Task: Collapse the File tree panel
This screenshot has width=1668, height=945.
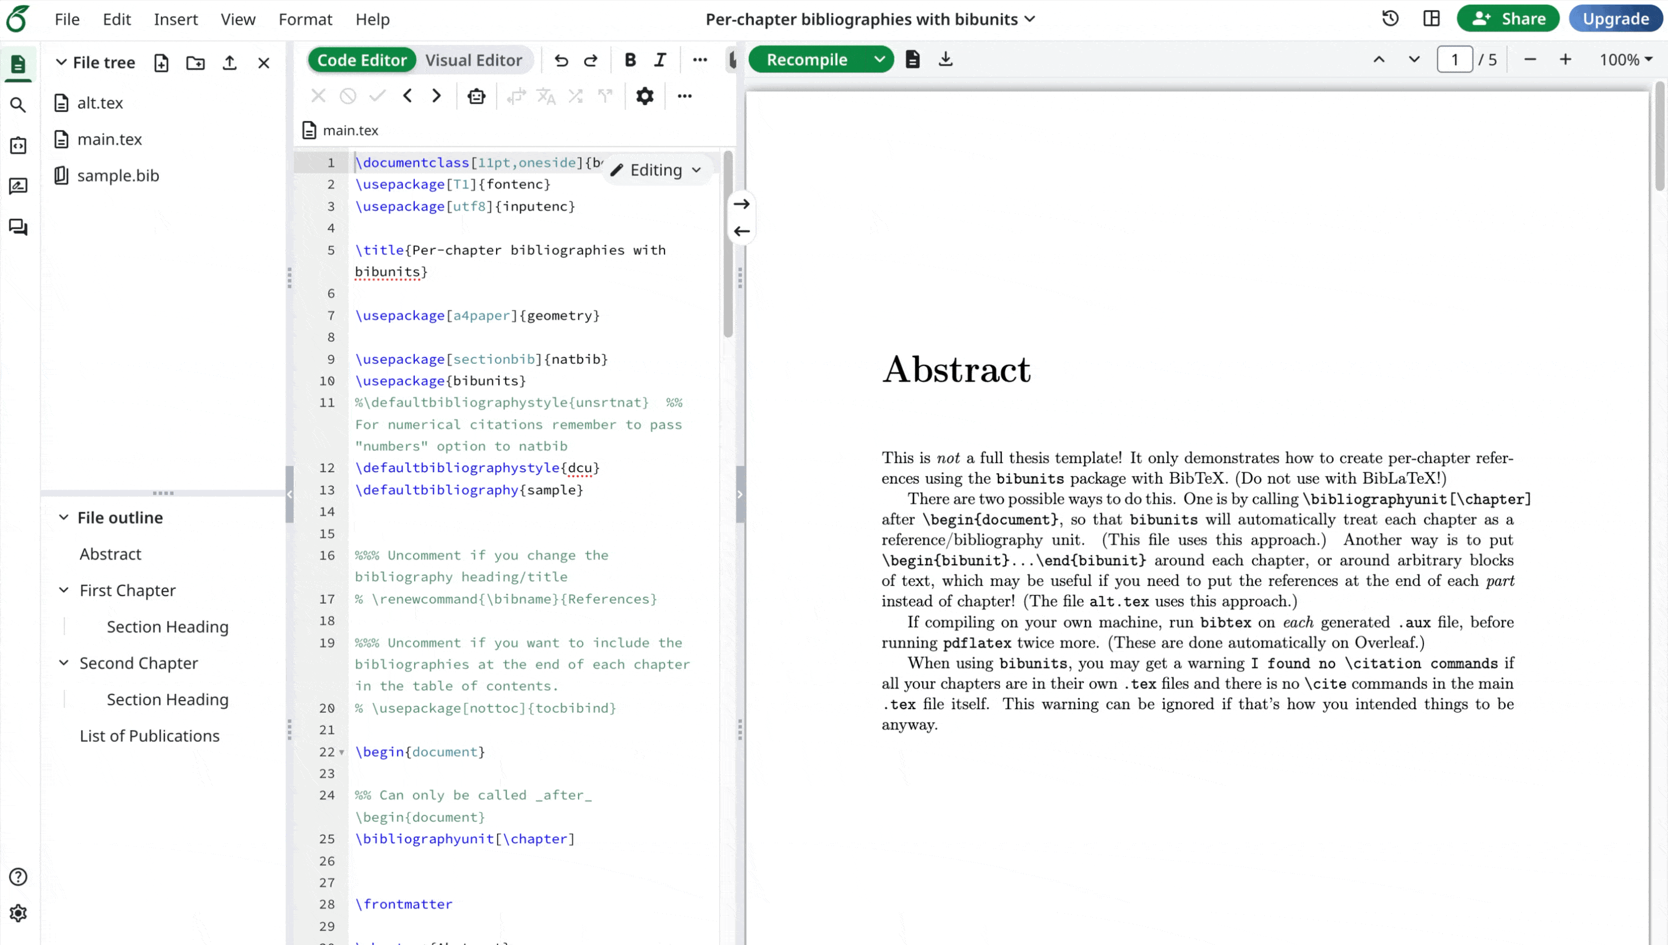Action: point(61,63)
